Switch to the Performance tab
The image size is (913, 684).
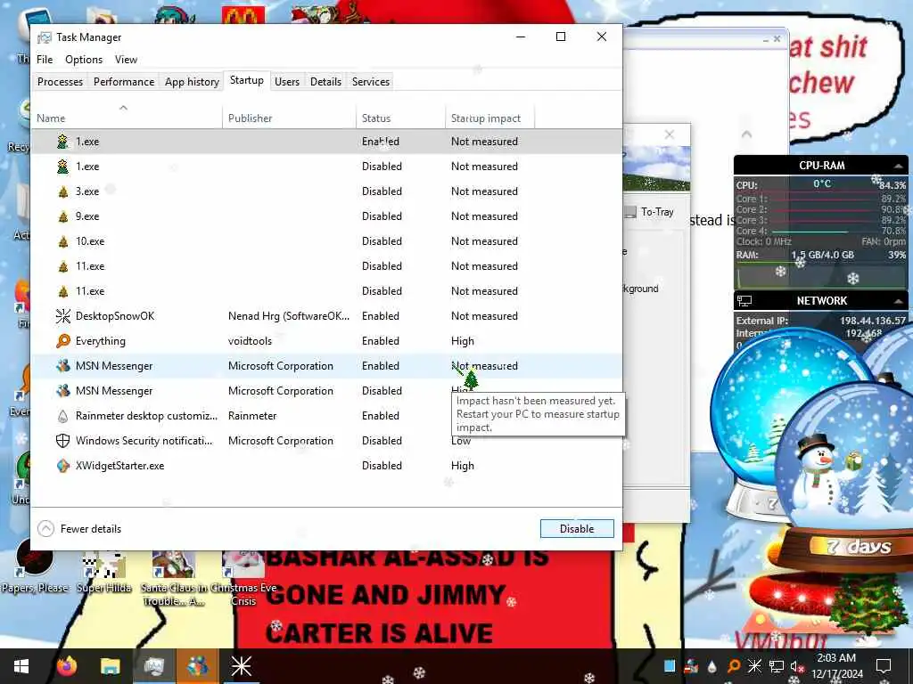click(124, 81)
